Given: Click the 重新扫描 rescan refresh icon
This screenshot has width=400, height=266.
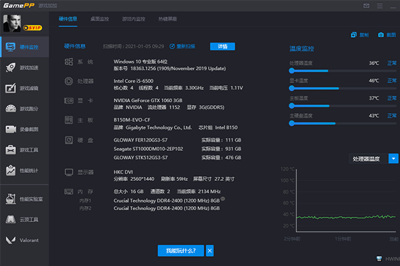Looking at the screenshot, I should click(172, 47).
